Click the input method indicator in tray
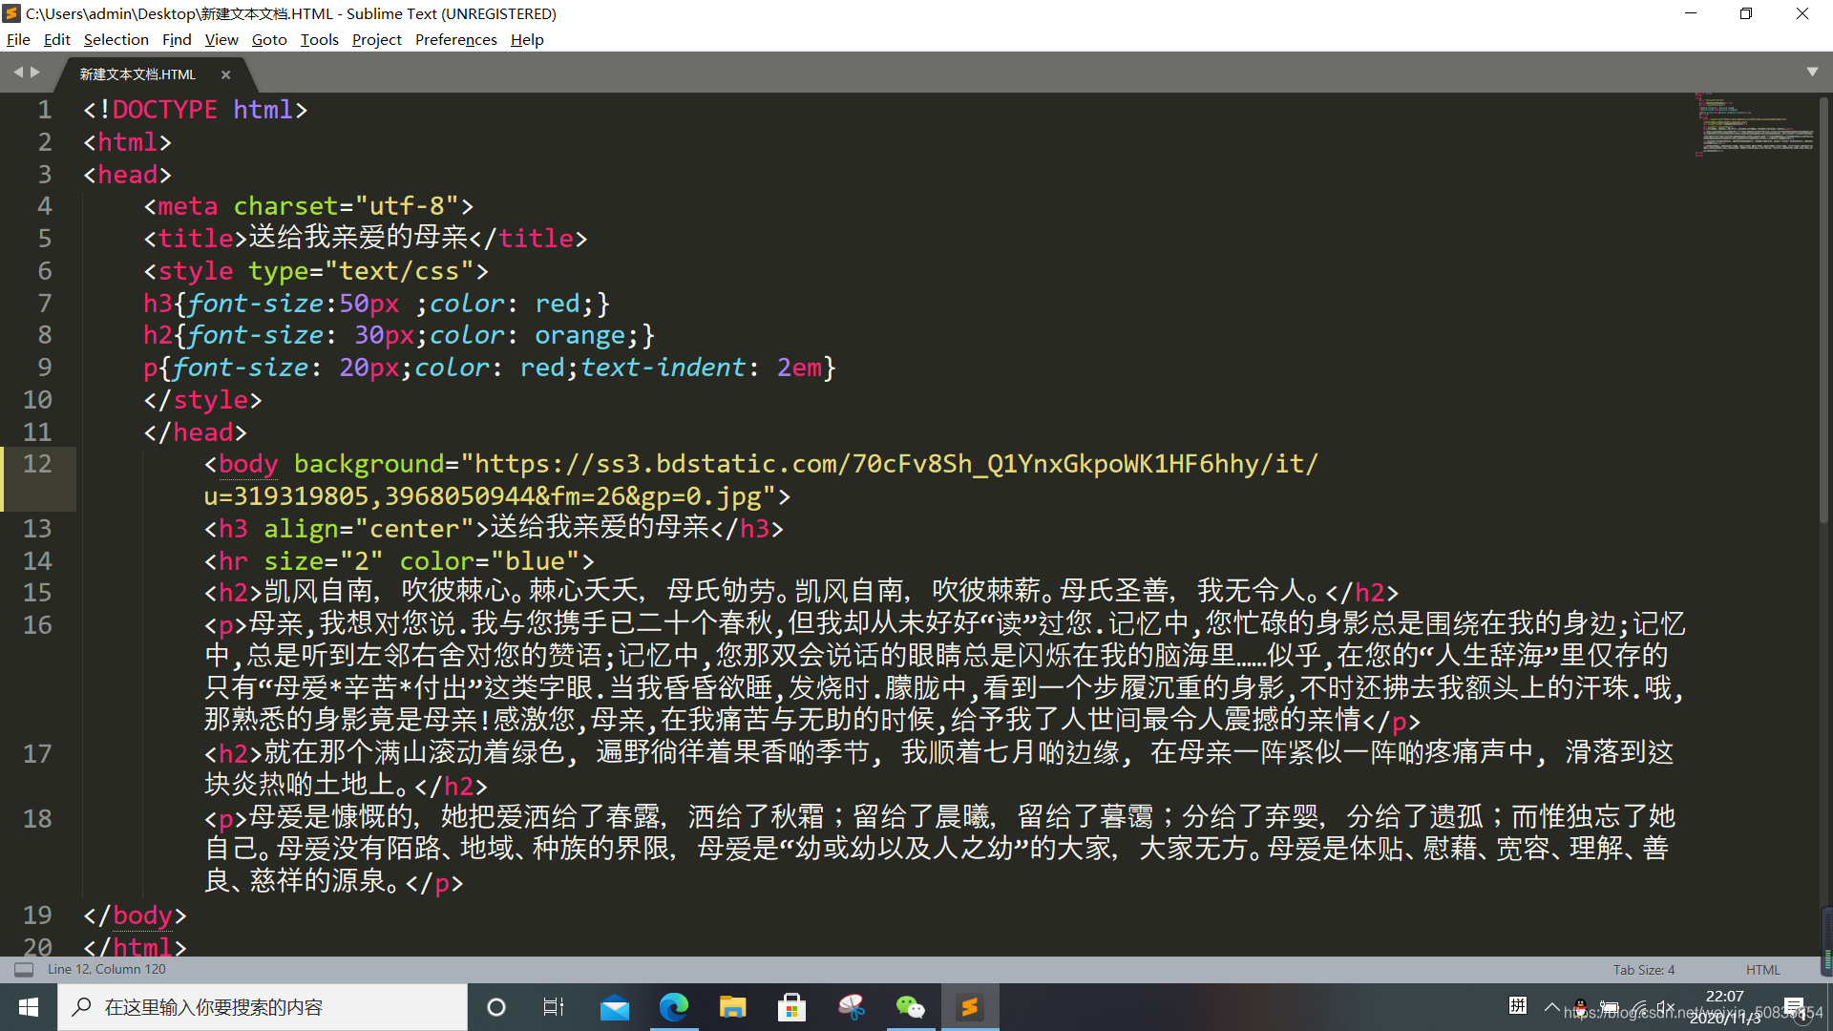 pyautogui.click(x=1518, y=1005)
